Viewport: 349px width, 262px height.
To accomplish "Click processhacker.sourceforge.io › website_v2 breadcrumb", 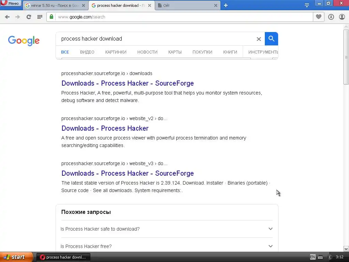I will coord(114,118).
